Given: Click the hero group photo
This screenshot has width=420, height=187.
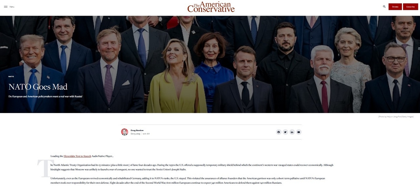Looking at the screenshot, I should tap(210, 64).
